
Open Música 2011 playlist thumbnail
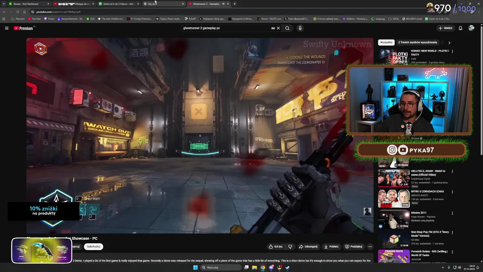click(x=394, y=219)
